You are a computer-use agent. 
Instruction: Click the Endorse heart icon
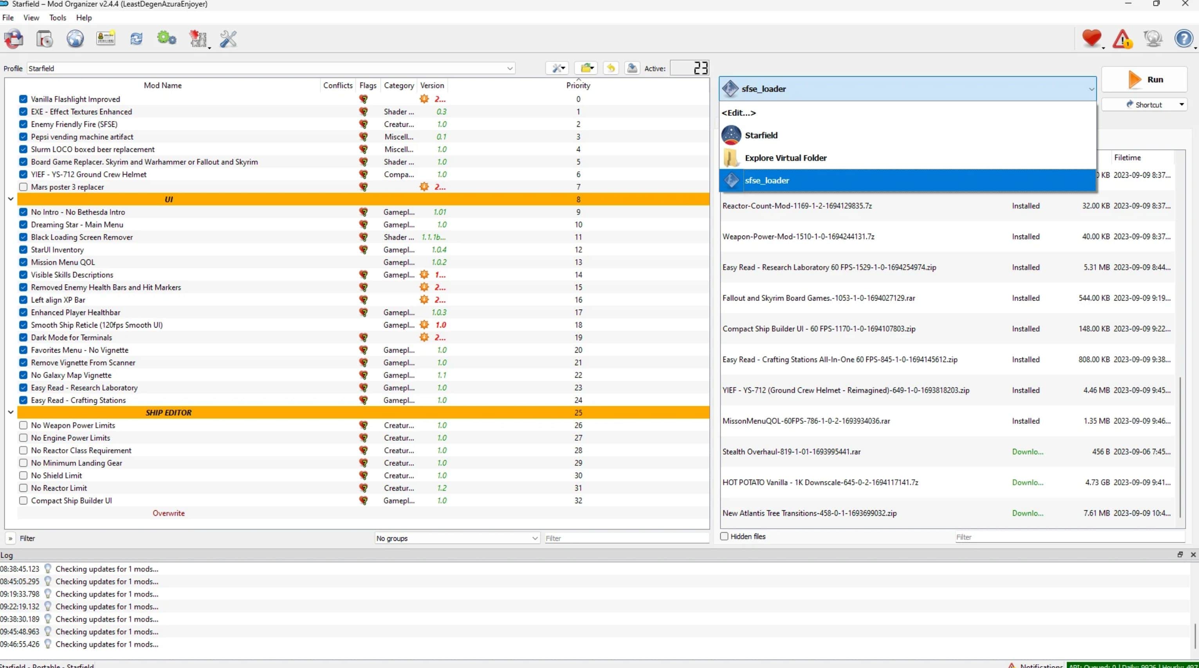tap(1091, 39)
